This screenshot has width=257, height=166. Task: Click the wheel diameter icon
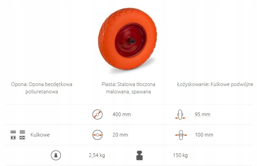point(97,114)
